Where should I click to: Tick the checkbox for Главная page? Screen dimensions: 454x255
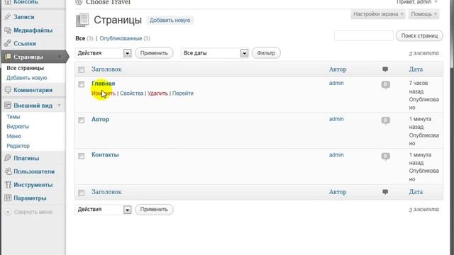pos(82,84)
